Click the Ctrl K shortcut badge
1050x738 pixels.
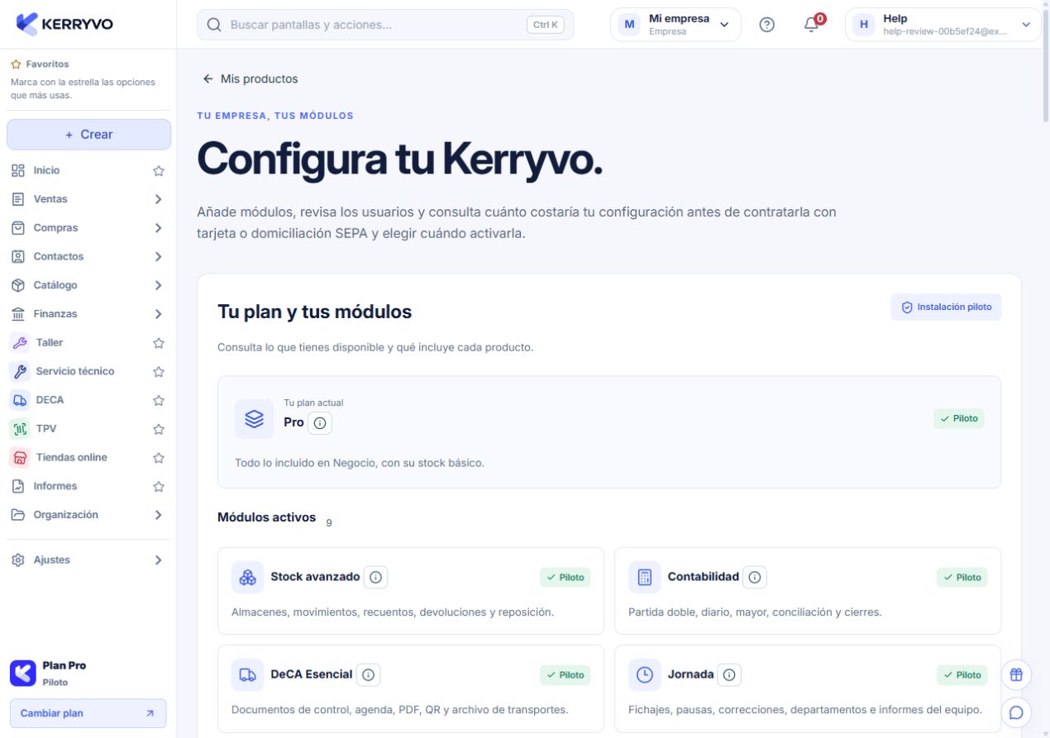[545, 25]
